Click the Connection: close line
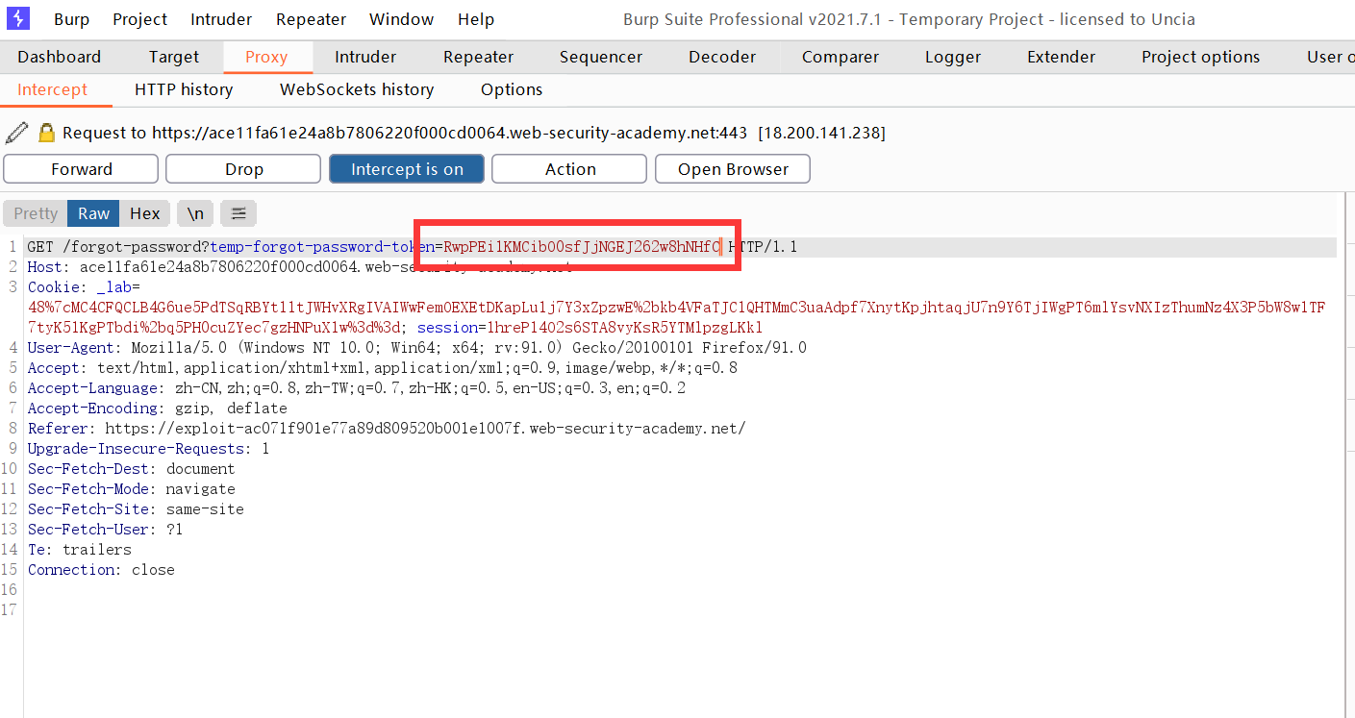The image size is (1355, 718). [101, 570]
